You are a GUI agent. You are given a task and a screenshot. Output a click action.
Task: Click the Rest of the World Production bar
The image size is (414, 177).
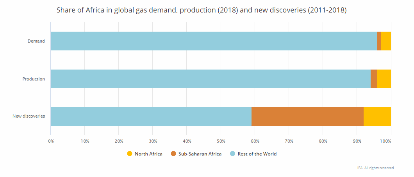point(211,79)
